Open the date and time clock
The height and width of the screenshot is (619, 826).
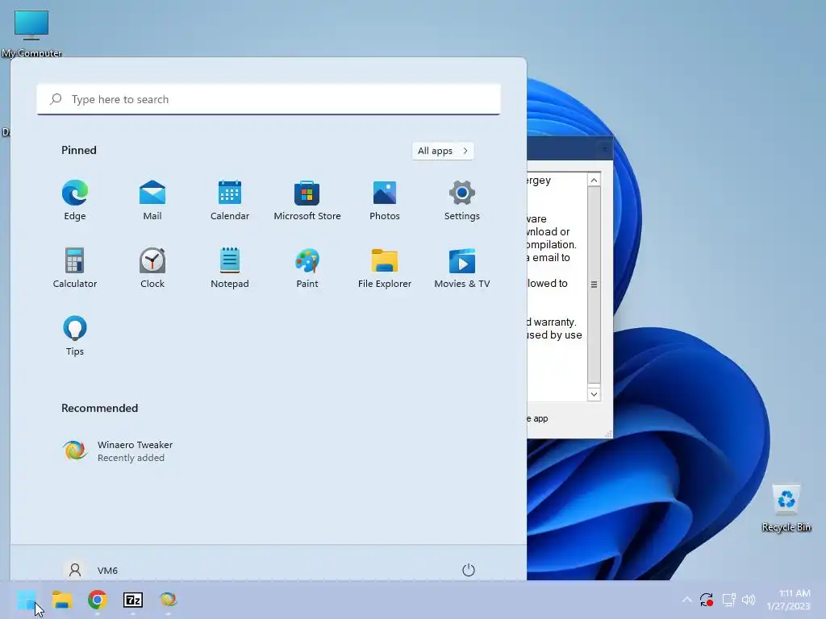[789, 600]
